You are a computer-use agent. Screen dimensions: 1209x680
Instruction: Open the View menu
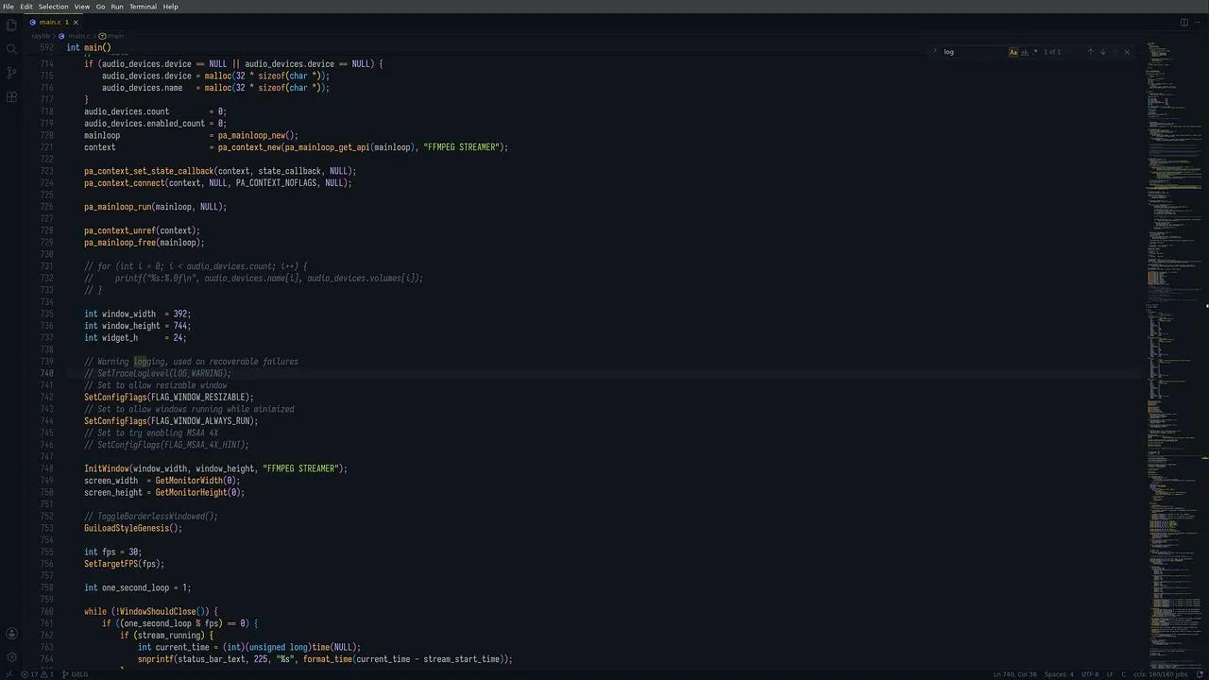pyautogui.click(x=82, y=7)
